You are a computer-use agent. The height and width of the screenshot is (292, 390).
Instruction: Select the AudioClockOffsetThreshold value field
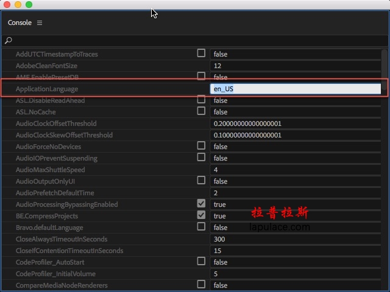(x=295, y=123)
